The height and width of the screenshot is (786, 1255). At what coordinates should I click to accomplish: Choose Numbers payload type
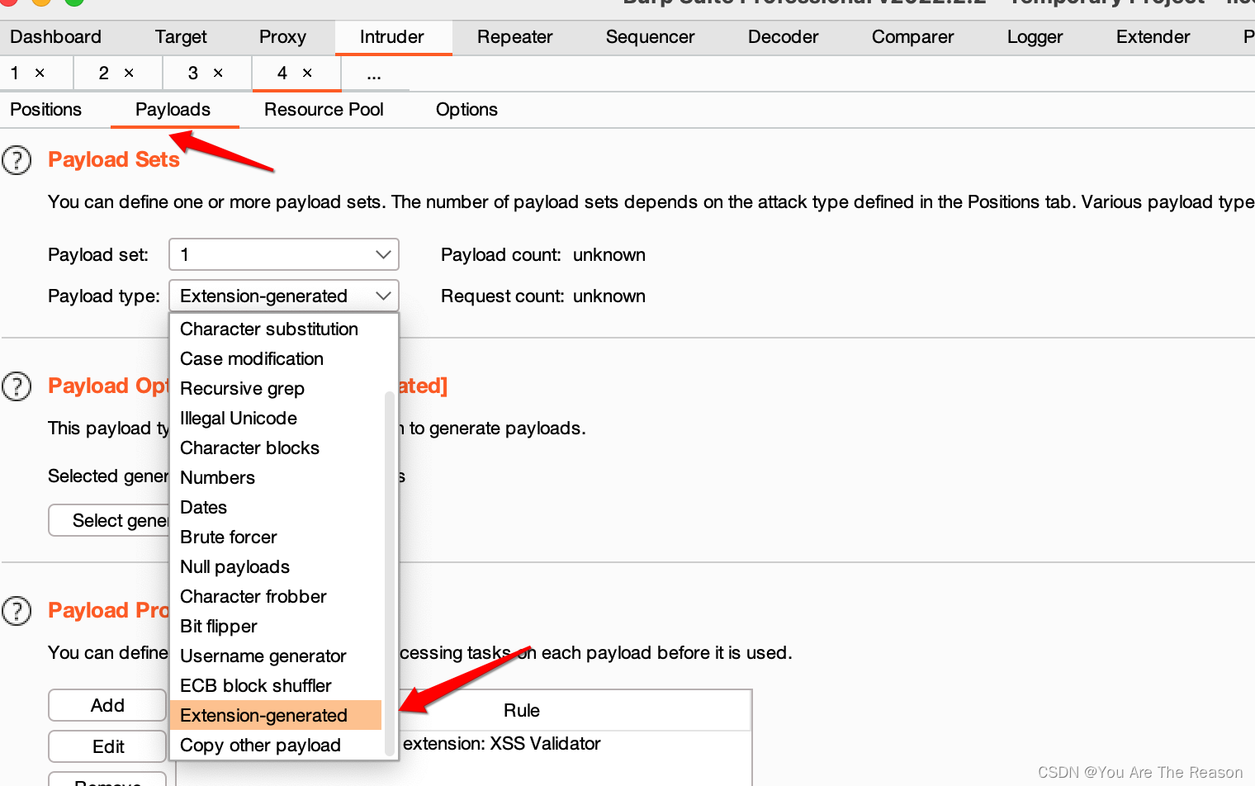point(277,477)
